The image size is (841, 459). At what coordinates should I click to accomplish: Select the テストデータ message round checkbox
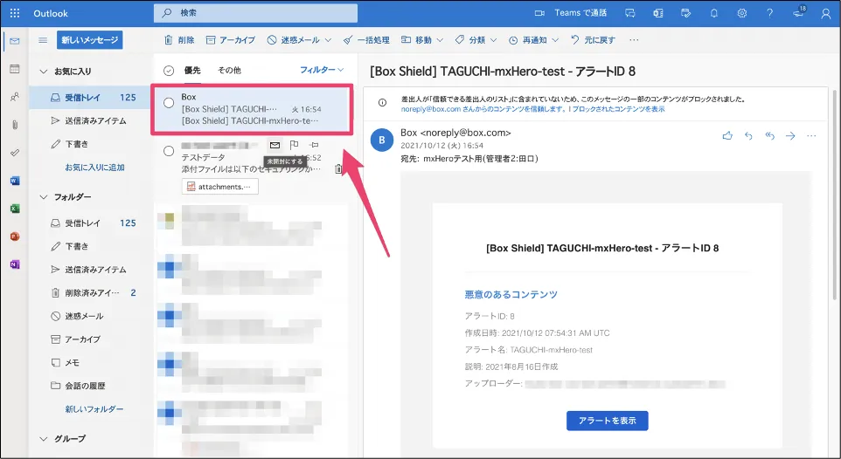coord(169,151)
